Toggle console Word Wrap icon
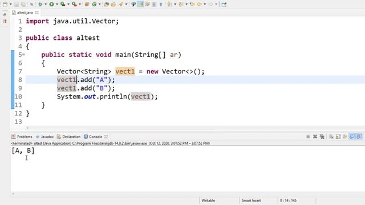Screen dimensions: 365x205 tap(345, 137)
